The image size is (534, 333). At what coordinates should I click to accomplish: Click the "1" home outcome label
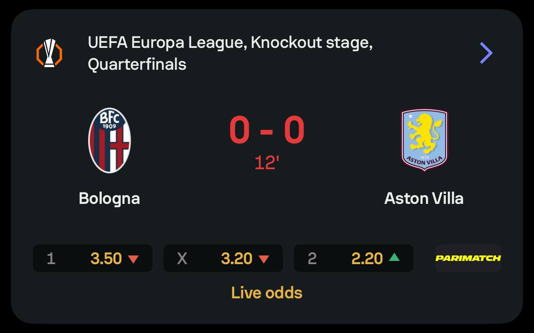point(51,259)
